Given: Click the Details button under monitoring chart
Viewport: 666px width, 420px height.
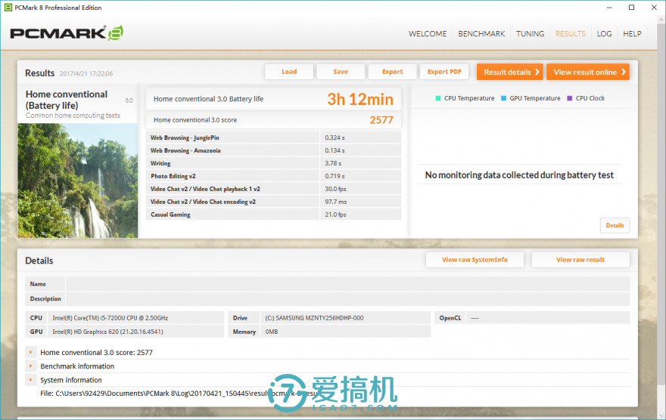Looking at the screenshot, I should (615, 225).
